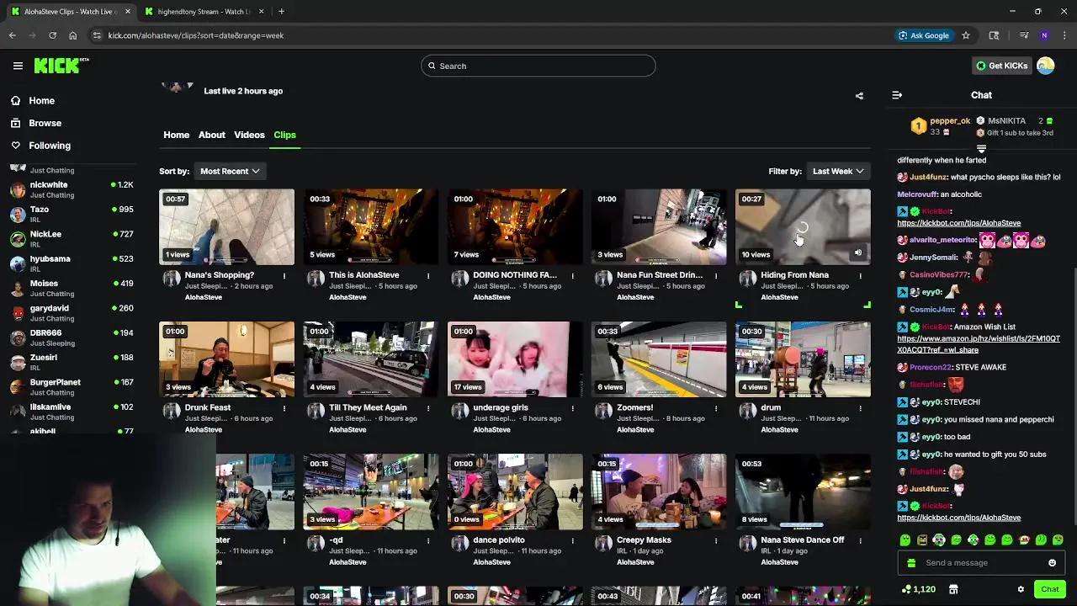Open Chrome profile N icon
The height and width of the screenshot is (606, 1077).
[1044, 35]
